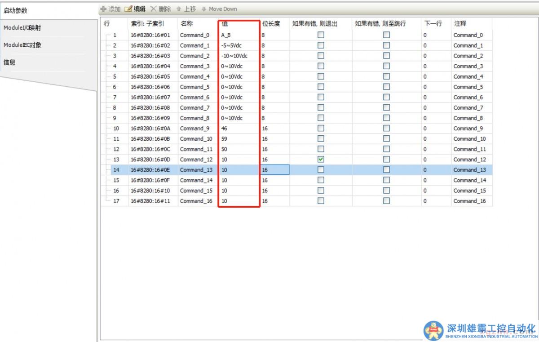This screenshot has height=342, width=539.
Task: Check jump-on-error checkbox for Command_13
Action: click(x=386, y=170)
